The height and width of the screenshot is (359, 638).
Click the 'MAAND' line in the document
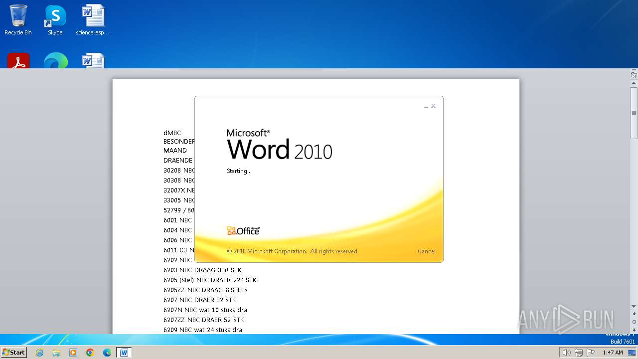click(175, 150)
